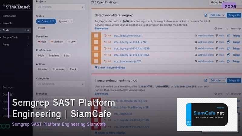Open src/.../jquery-ui-1.10.4.js:11651 file link

(131, 55)
